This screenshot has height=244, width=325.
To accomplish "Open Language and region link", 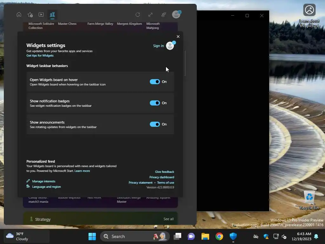I will coord(46,187).
